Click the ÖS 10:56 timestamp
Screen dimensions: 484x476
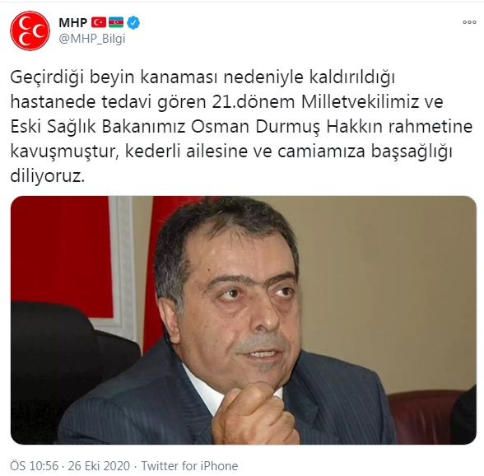coord(34,466)
